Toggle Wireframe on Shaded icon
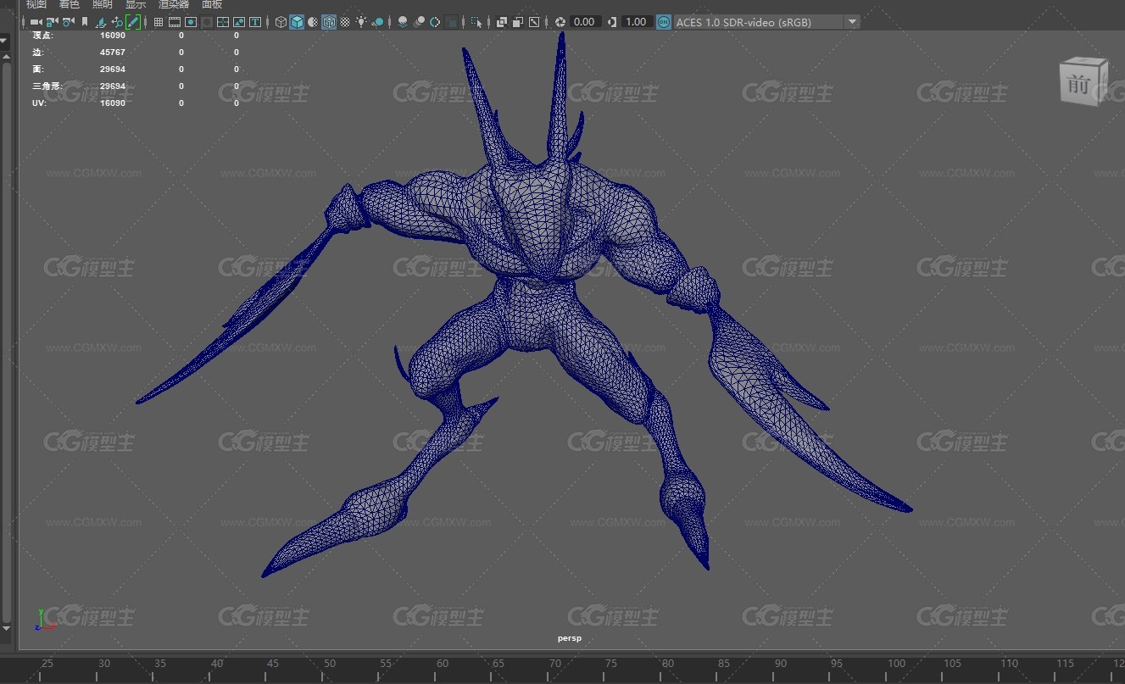1125x684 pixels. 329,22
